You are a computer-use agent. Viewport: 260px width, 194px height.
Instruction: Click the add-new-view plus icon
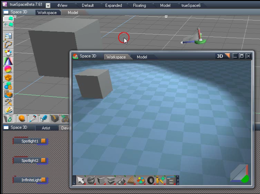click(8, 25)
